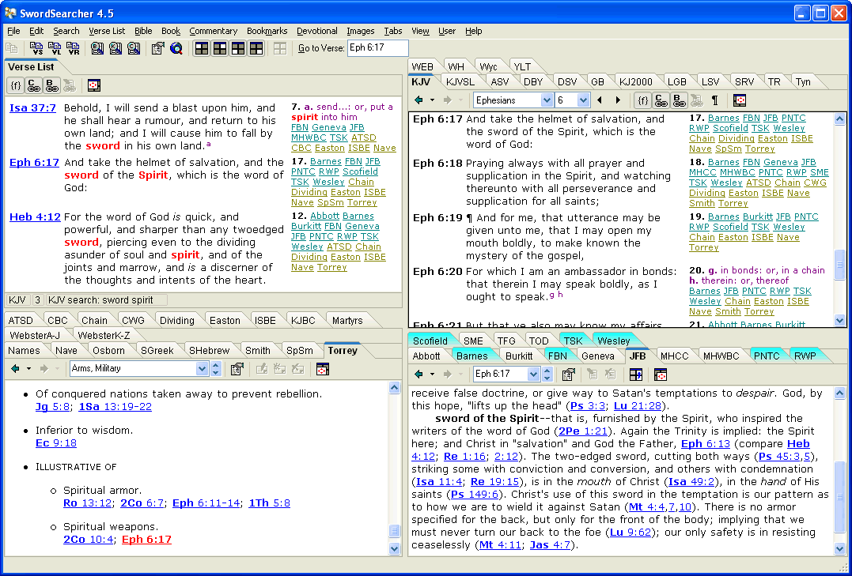The image size is (852, 576).
Task: Switch to the ASV Bible tab
Action: click(499, 81)
